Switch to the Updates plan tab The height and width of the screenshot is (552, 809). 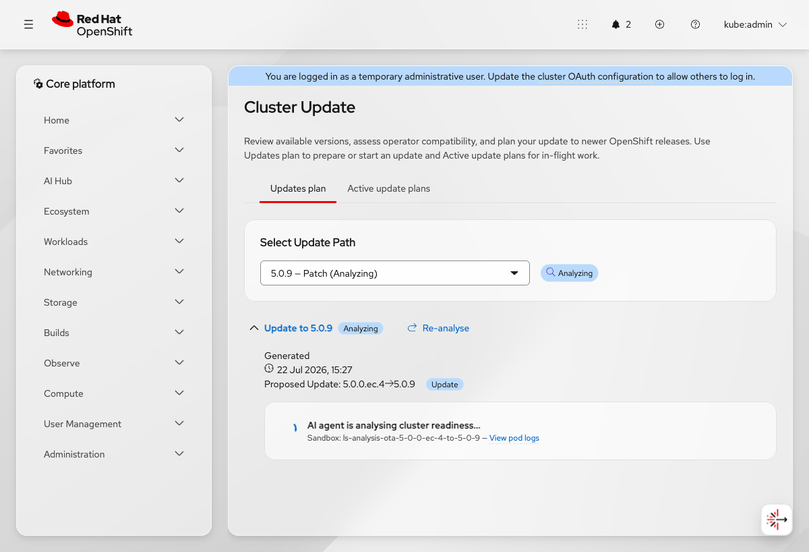[298, 188]
